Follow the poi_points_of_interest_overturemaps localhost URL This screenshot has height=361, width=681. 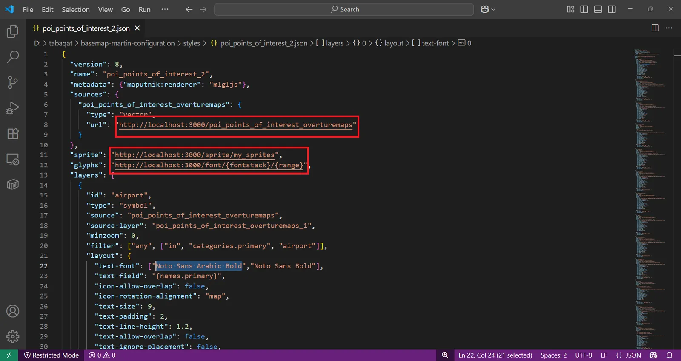236,125
